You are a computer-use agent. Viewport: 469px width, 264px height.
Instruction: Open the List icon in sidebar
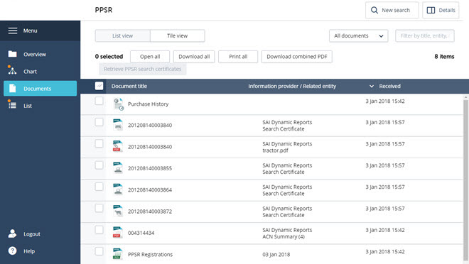click(x=12, y=105)
